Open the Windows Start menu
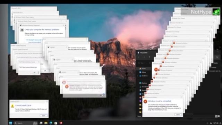 11,123
